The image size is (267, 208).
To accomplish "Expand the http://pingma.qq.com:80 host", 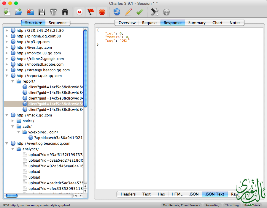I will [x=7, y=36].
